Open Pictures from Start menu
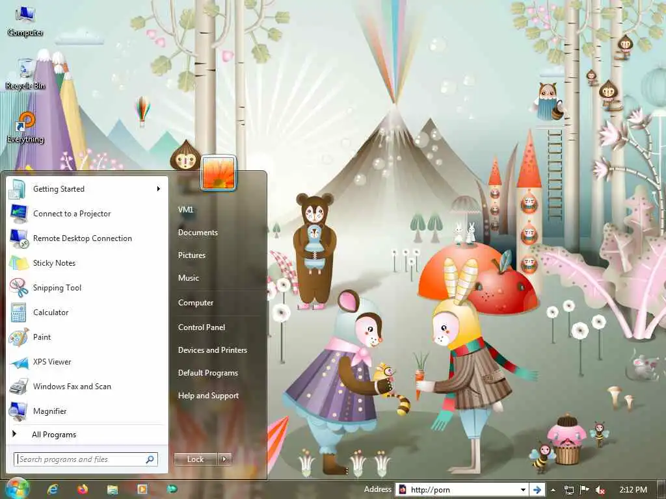The image size is (666, 499). [192, 255]
